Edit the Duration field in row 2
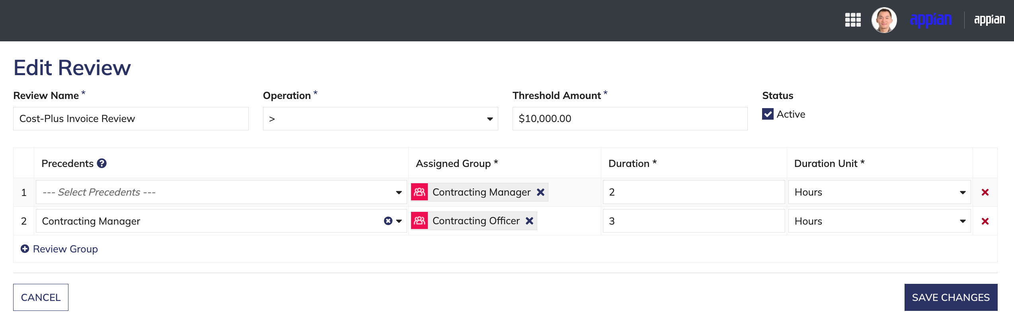1014x322 pixels. (694, 221)
